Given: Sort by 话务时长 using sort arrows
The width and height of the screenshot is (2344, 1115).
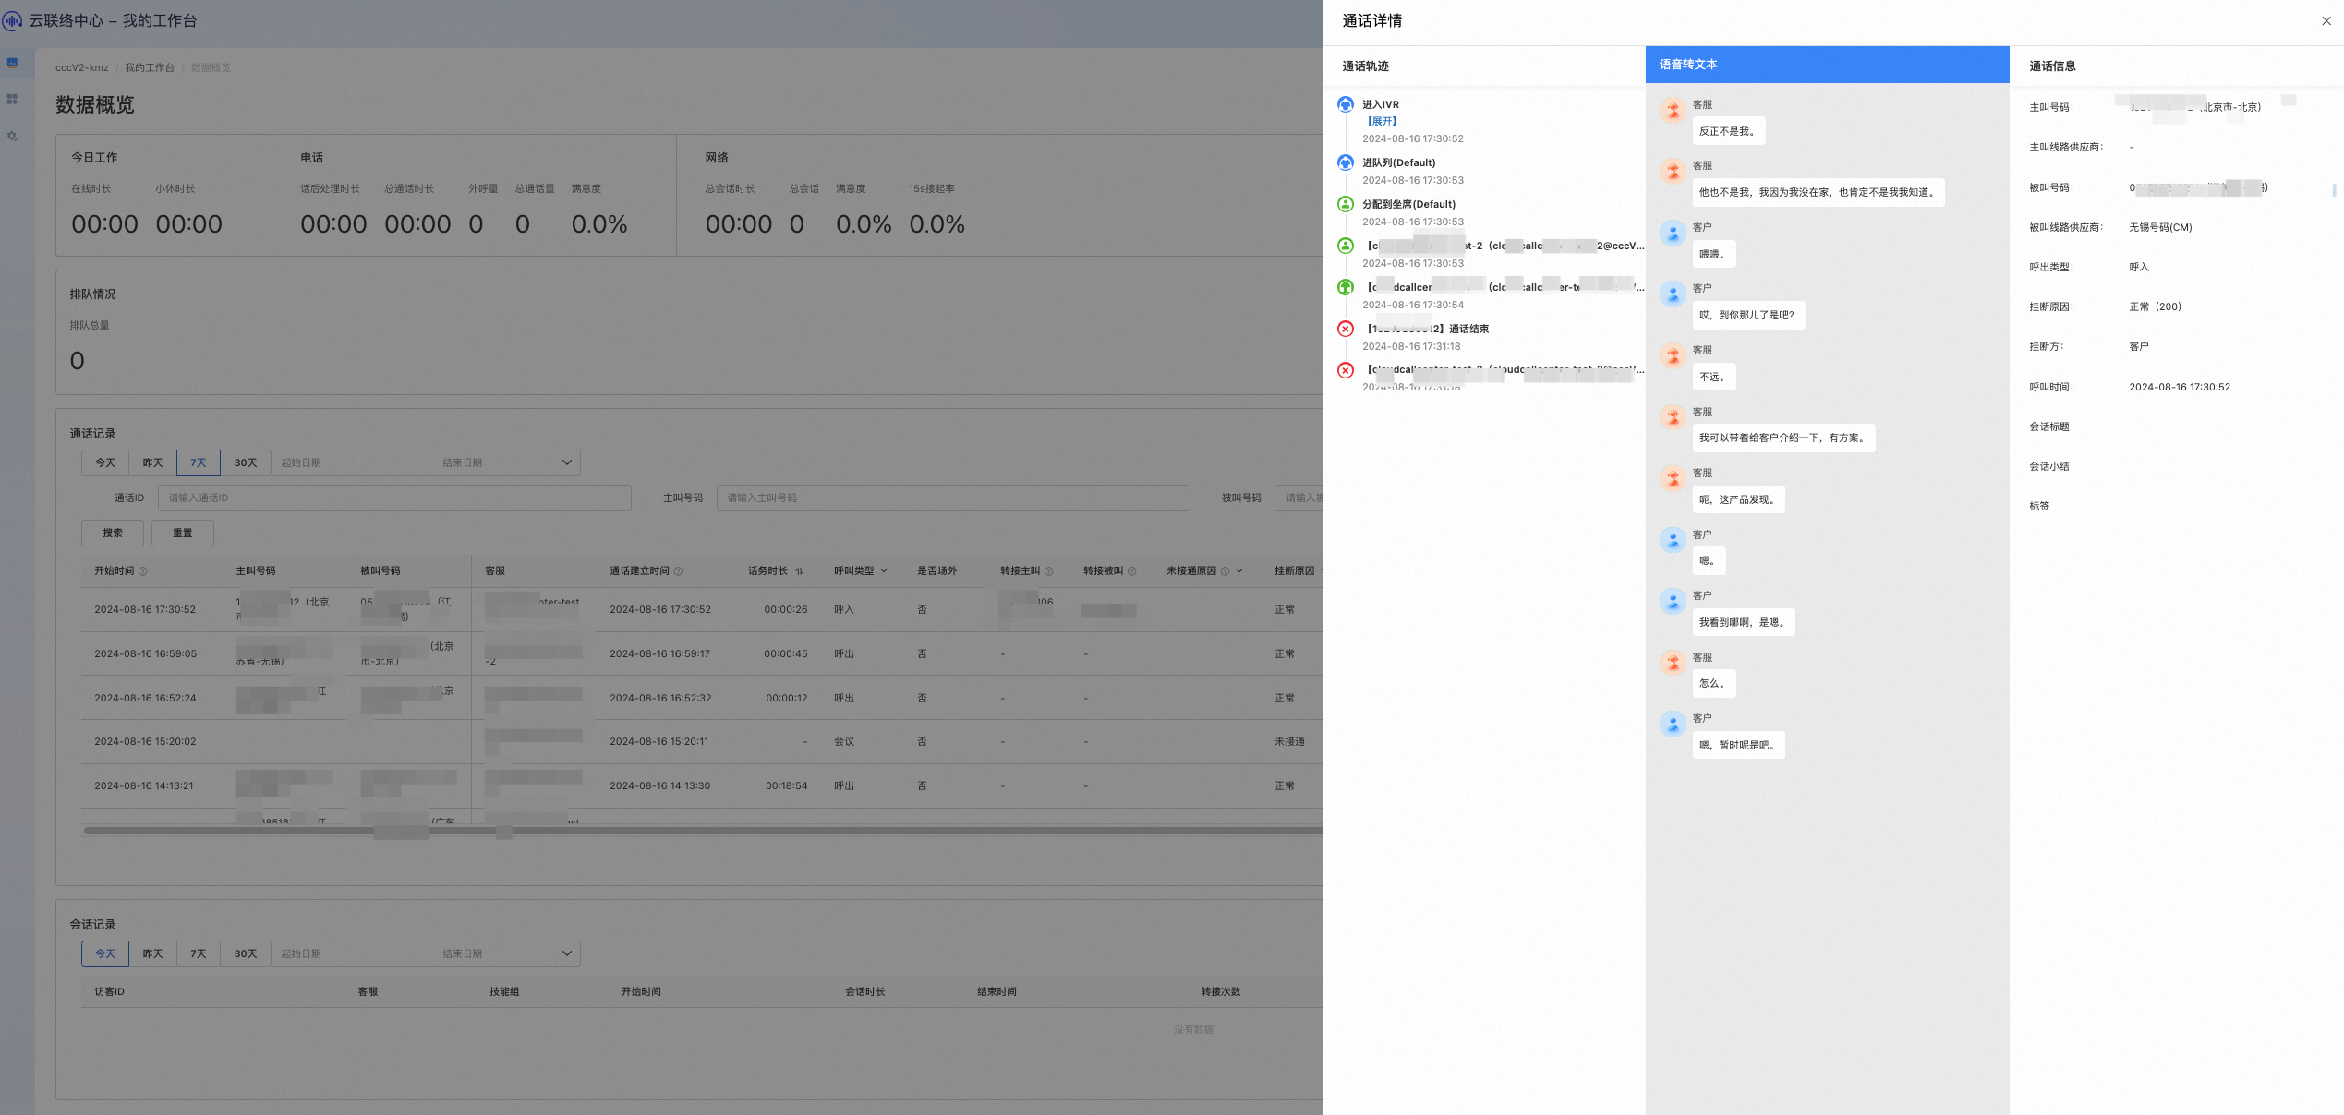Looking at the screenshot, I should [799, 571].
